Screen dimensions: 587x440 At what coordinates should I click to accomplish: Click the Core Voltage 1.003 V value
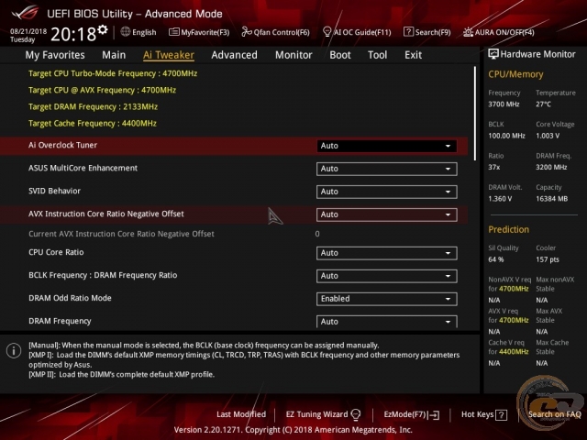point(548,136)
